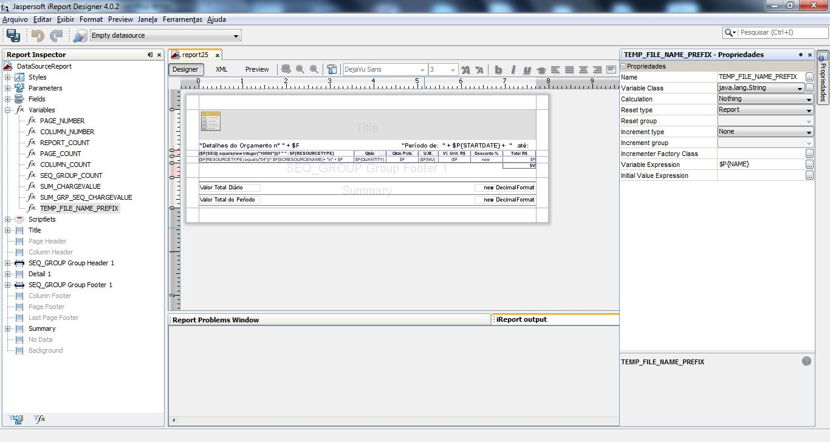Viewport: 830px width, 442px height.
Task: Collapse the Propriedades section
Action: click(623, 66)
